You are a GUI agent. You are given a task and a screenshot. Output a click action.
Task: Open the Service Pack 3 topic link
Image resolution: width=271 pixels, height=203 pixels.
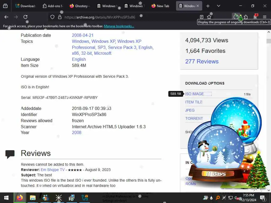tap(122, 48)
